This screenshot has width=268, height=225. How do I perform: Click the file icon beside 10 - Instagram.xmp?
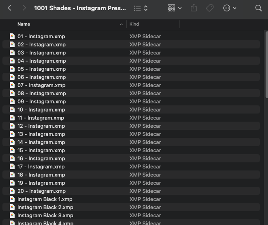[x=12, y=109]
